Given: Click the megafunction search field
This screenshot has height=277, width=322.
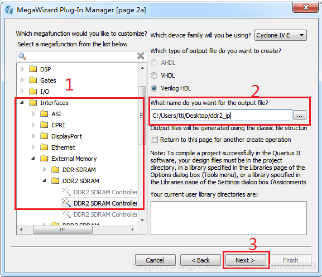Looking at the screenshot, I should pyautogui.click(x=81, y=56).
